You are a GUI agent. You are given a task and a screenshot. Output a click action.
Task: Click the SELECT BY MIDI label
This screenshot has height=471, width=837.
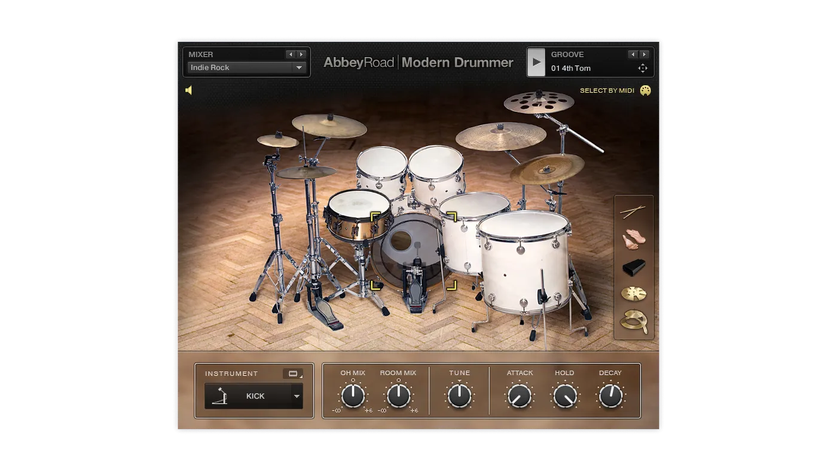point(607,90)
